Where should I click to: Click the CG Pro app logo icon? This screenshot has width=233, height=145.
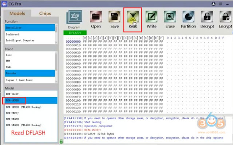4,4
